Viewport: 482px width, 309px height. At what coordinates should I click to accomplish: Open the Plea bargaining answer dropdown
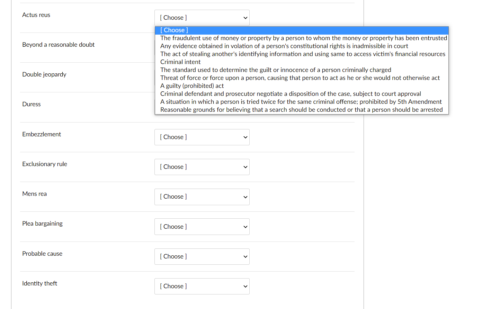coord(202,227)
